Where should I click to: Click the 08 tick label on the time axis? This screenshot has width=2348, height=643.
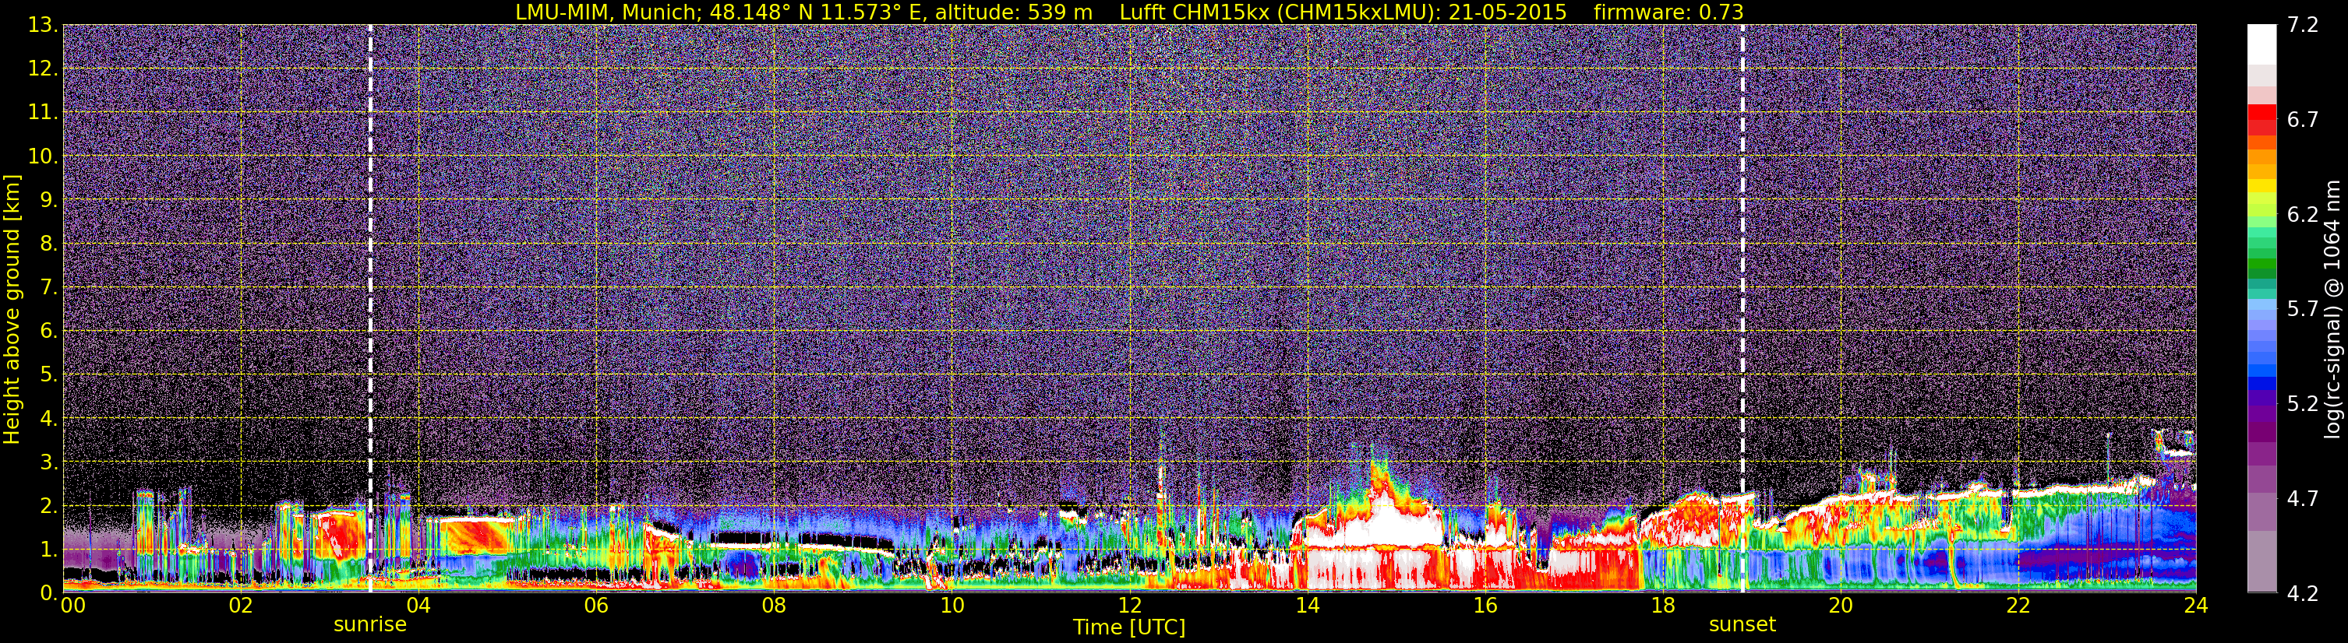[774, 606]
